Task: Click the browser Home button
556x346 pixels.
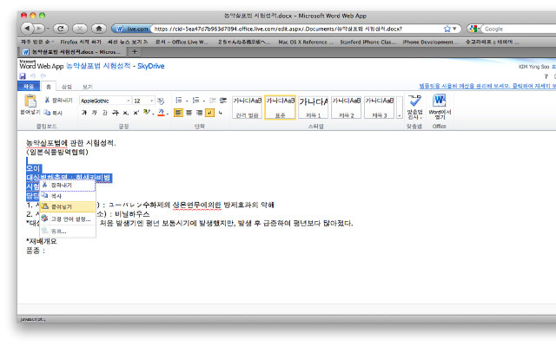Action: 99,29
